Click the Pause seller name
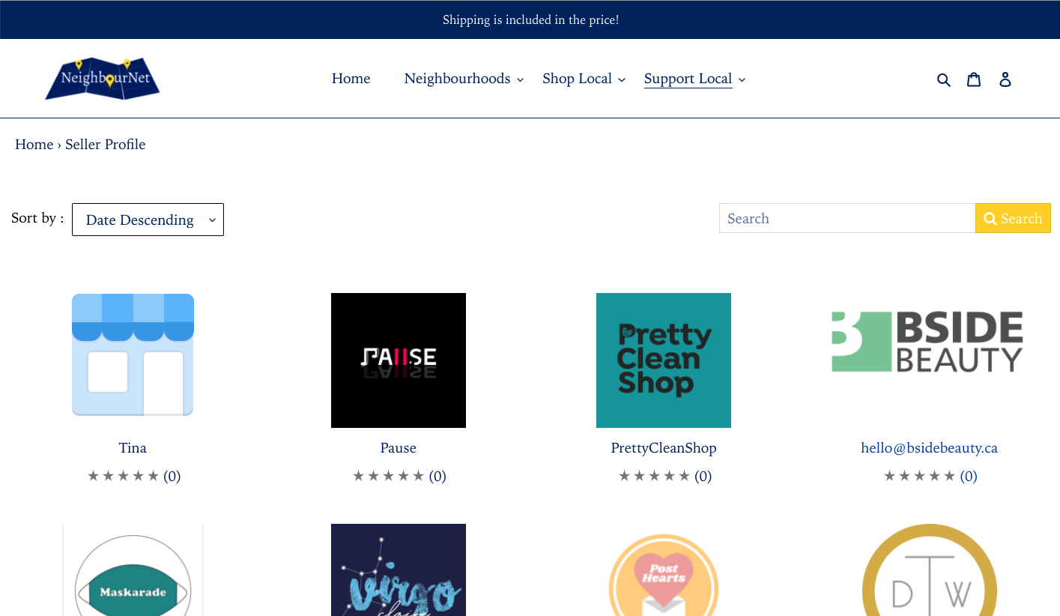 click(x=399, y=448)
